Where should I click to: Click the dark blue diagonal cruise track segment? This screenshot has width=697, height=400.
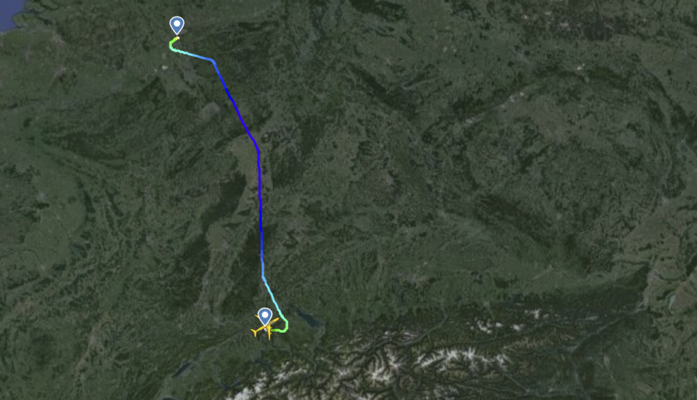[x=236, y=105]
